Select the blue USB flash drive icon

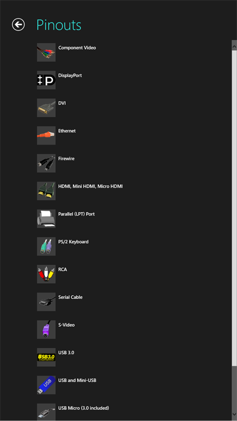(x=46, y=385)
